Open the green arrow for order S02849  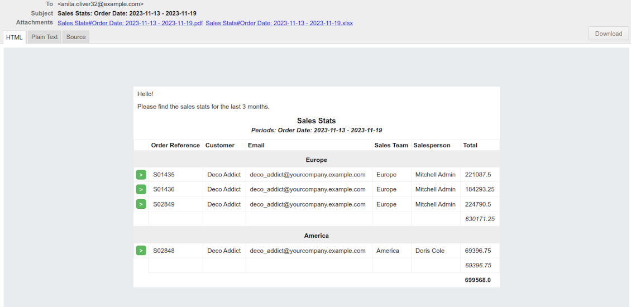click(x=141, y=204)
